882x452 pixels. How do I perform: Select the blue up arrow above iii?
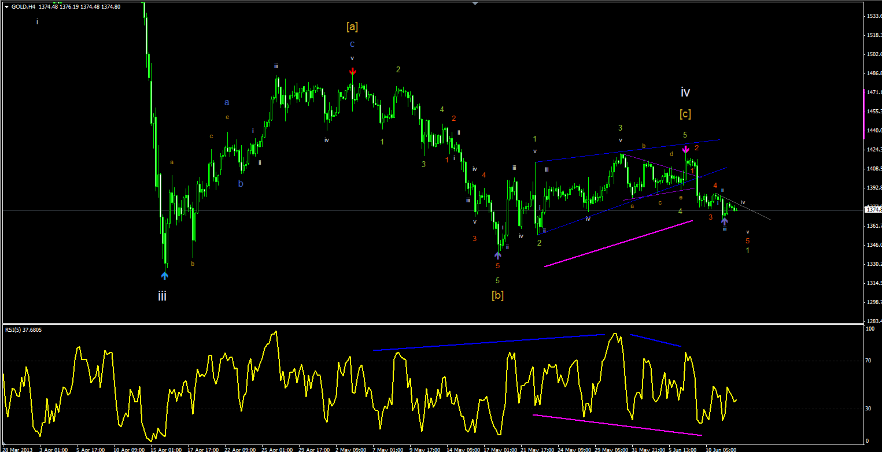pyautogui.click(x=165, y=275)
